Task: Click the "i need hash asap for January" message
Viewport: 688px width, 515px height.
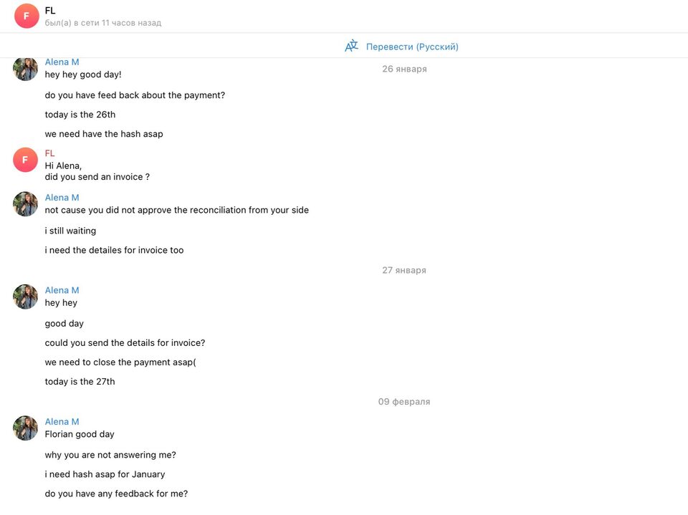Action: tap(105, 474)
